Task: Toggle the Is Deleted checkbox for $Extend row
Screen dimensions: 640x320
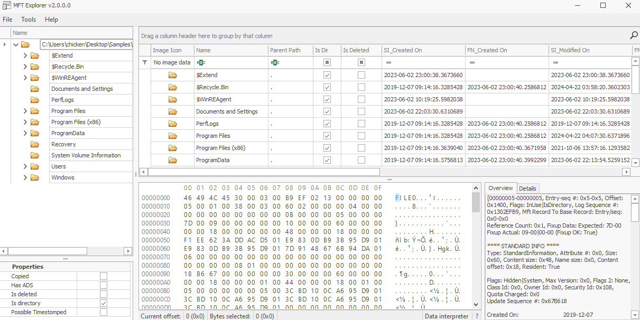Action: point(361,75)
